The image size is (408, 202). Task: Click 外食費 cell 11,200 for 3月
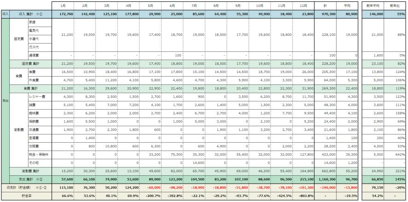click(x=106, y=80)
